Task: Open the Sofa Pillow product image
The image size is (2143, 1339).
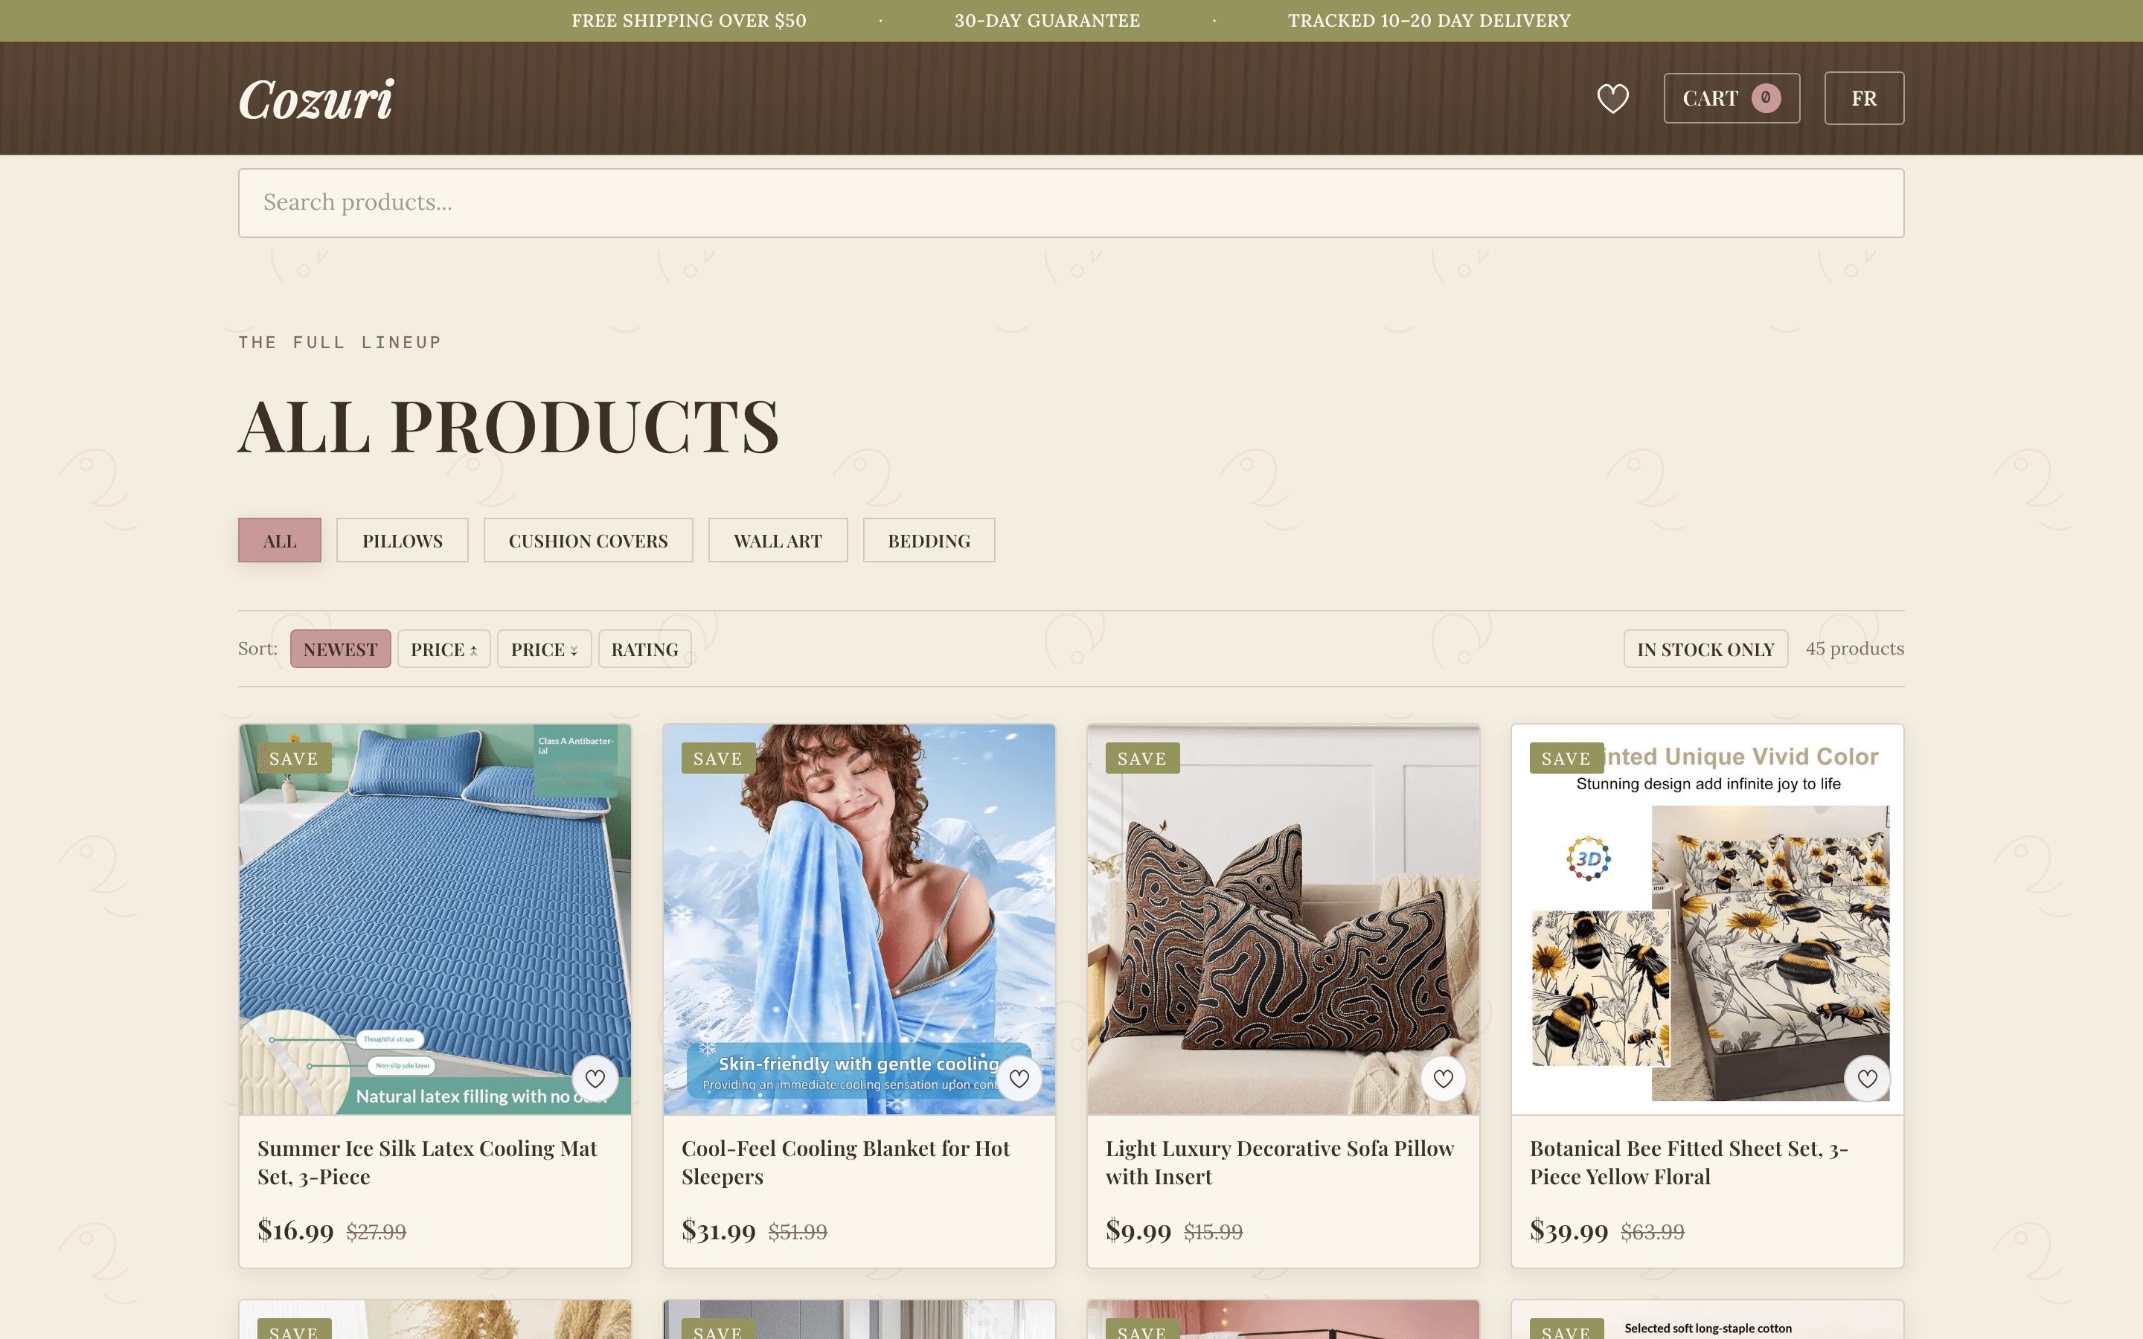Action: click(x=1283, y=919)
